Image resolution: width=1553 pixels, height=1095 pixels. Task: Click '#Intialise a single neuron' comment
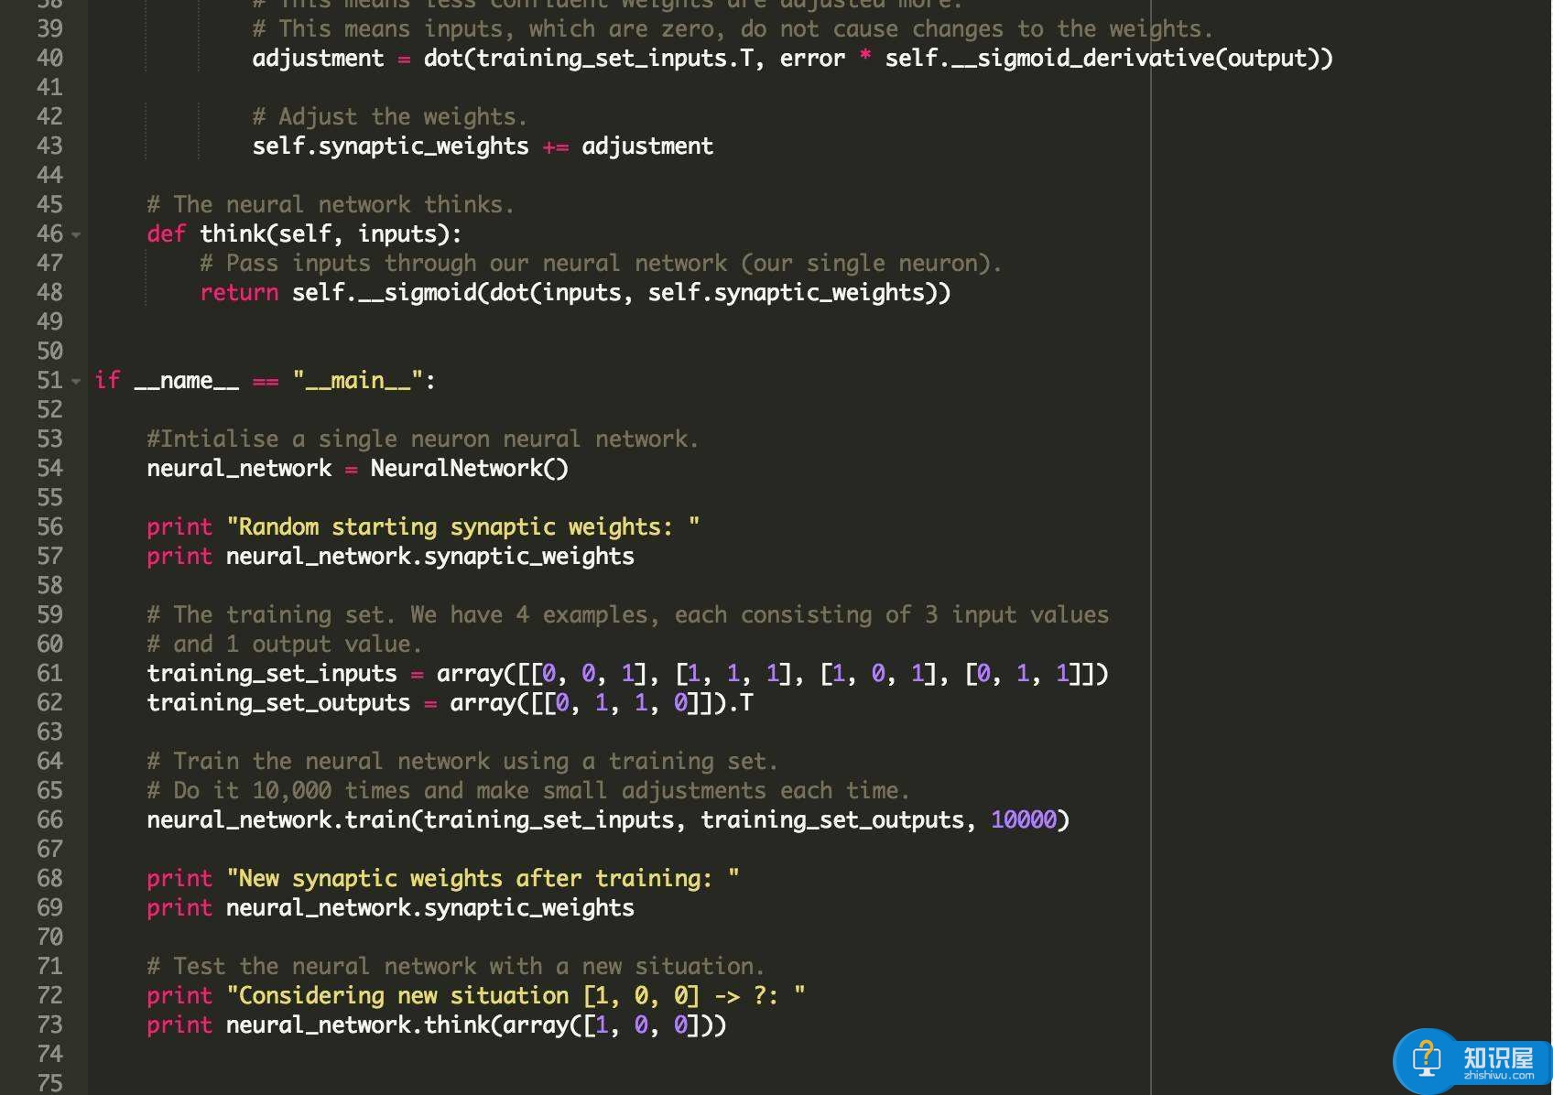(423, 439)
